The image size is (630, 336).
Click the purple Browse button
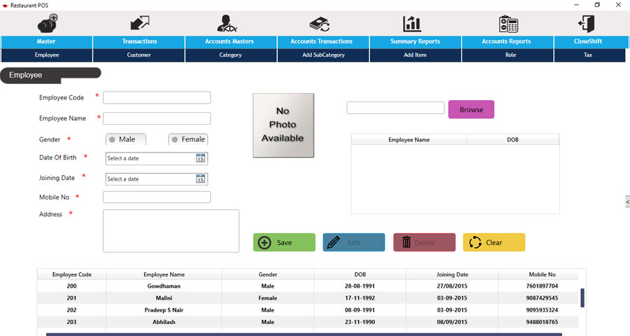[x=471, y=109]
